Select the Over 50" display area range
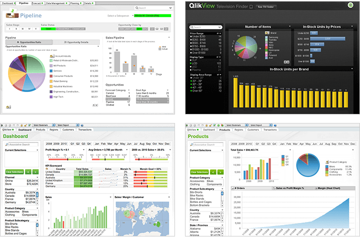The width and height of the screenshot is (360, 238). (205, 91)
